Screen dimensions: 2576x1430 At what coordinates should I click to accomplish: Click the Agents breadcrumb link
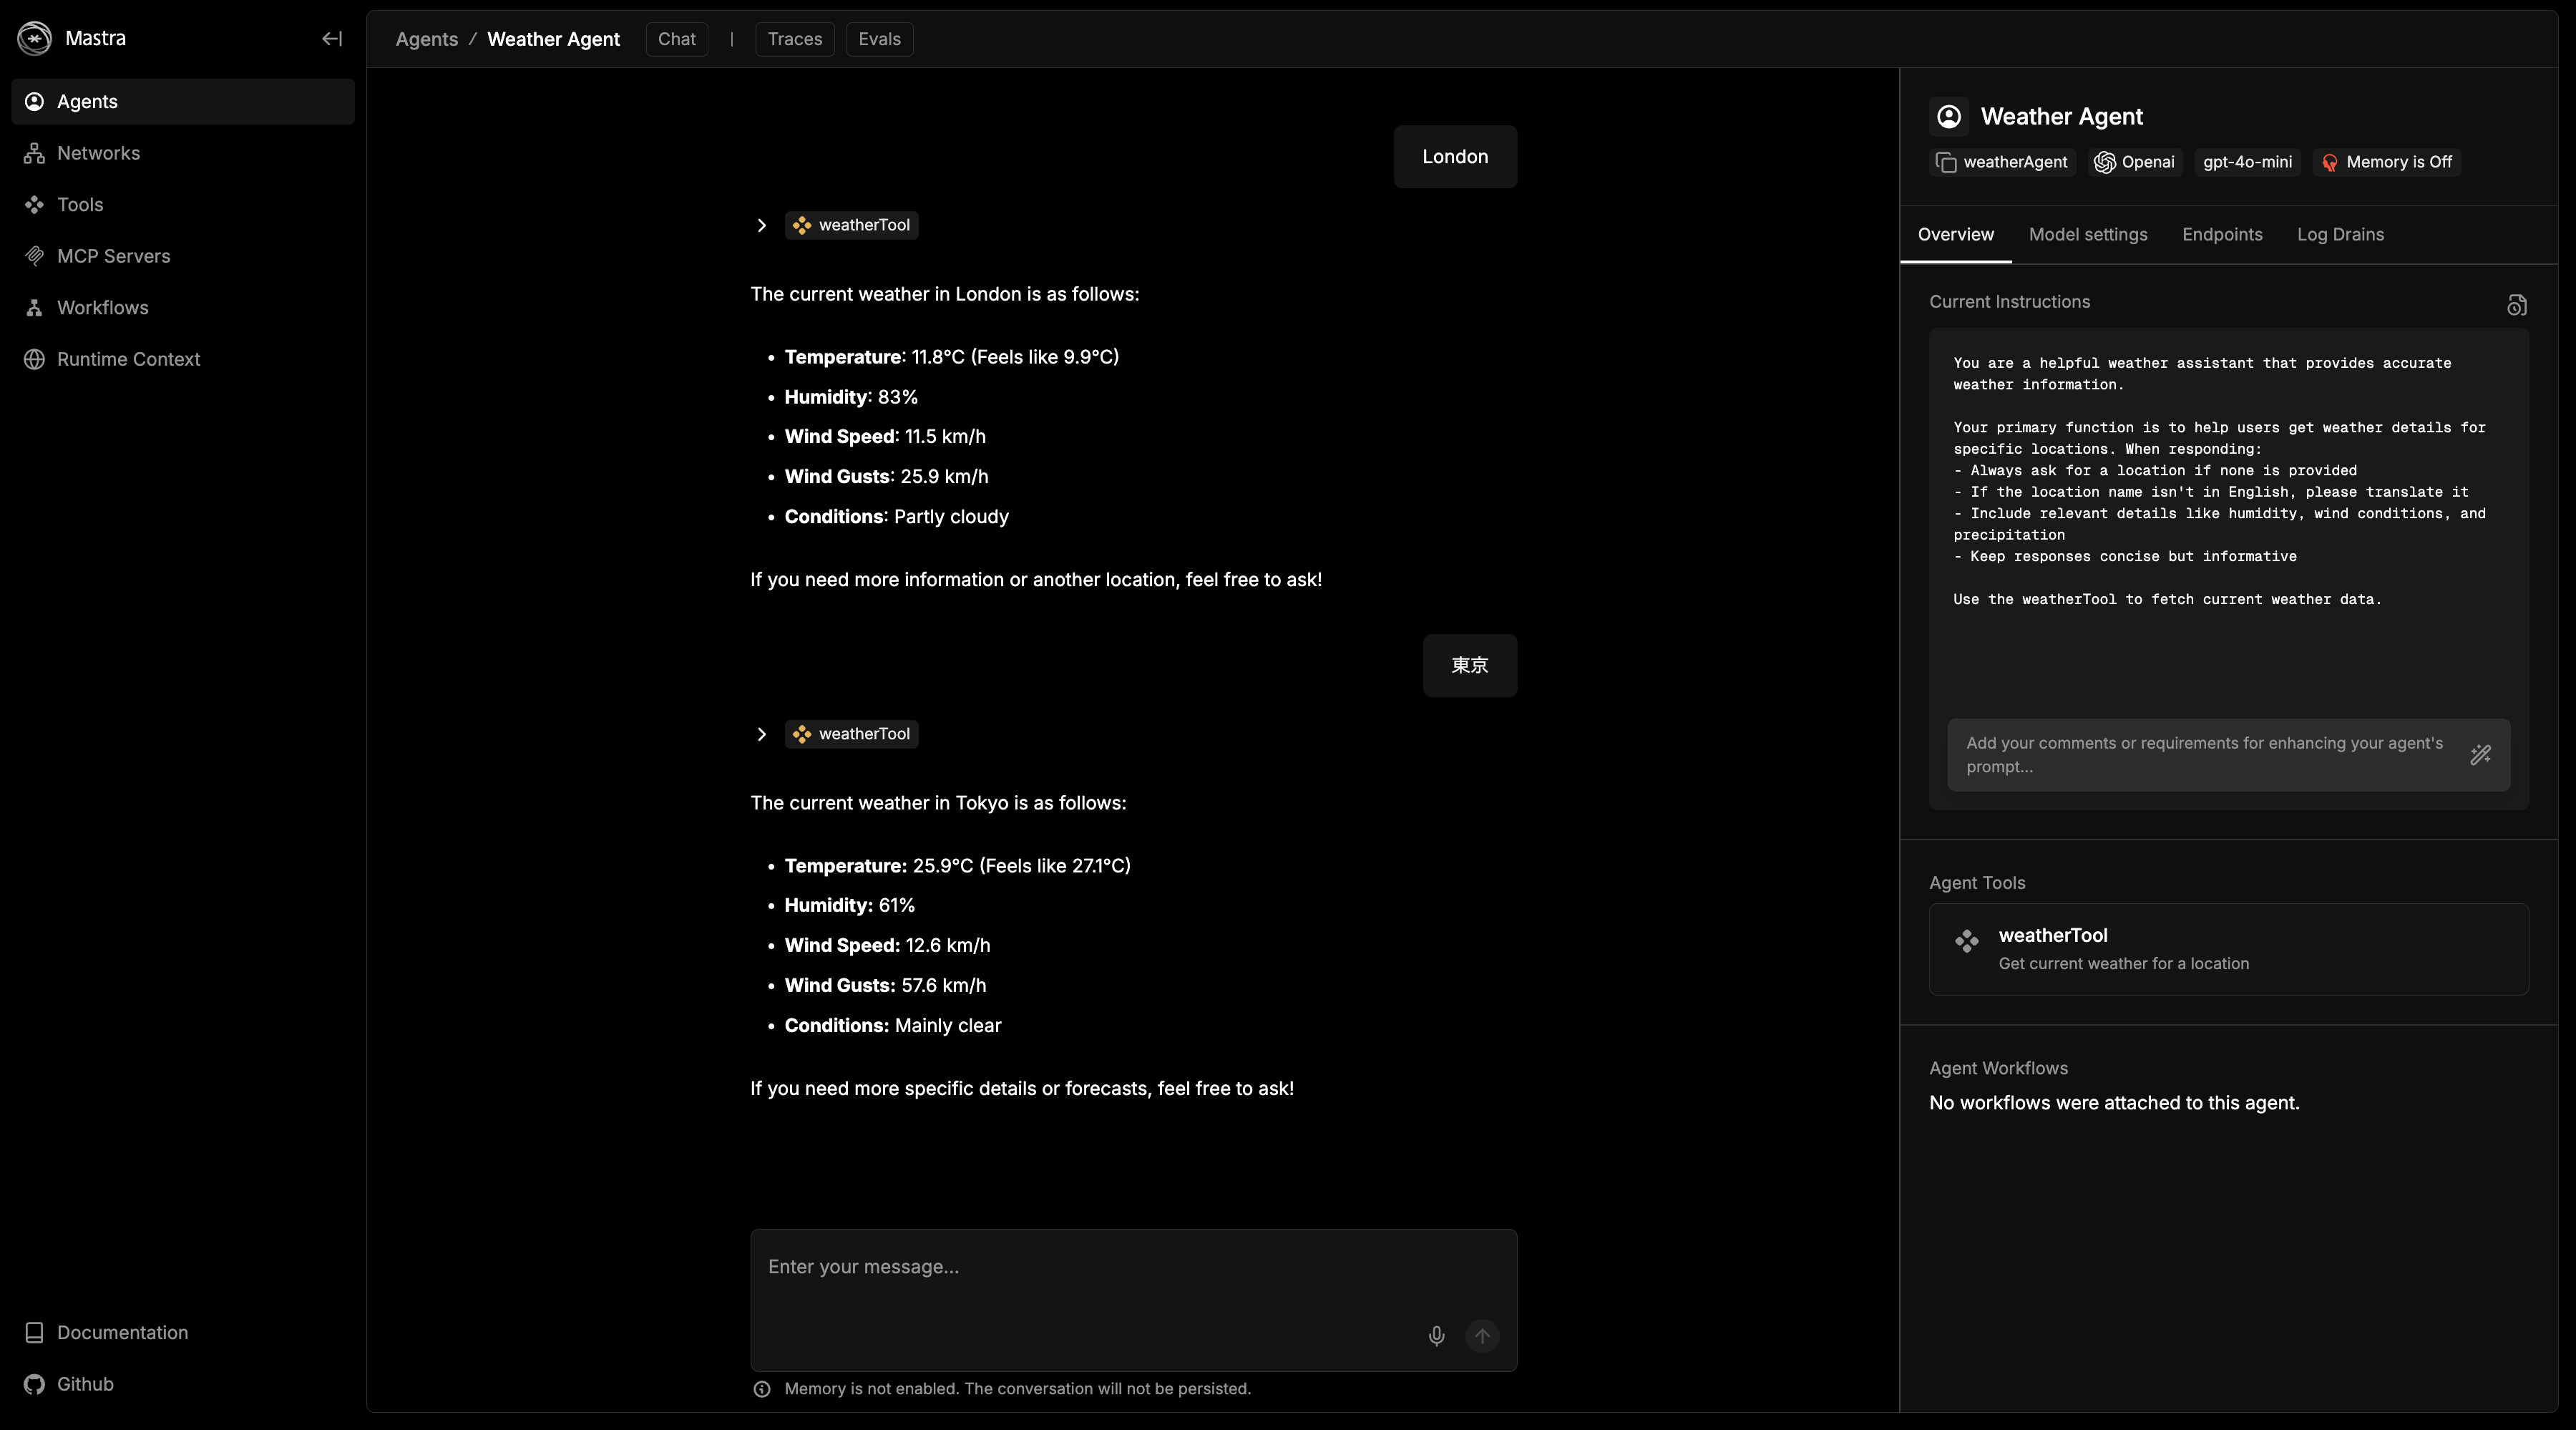coord(426,39)
